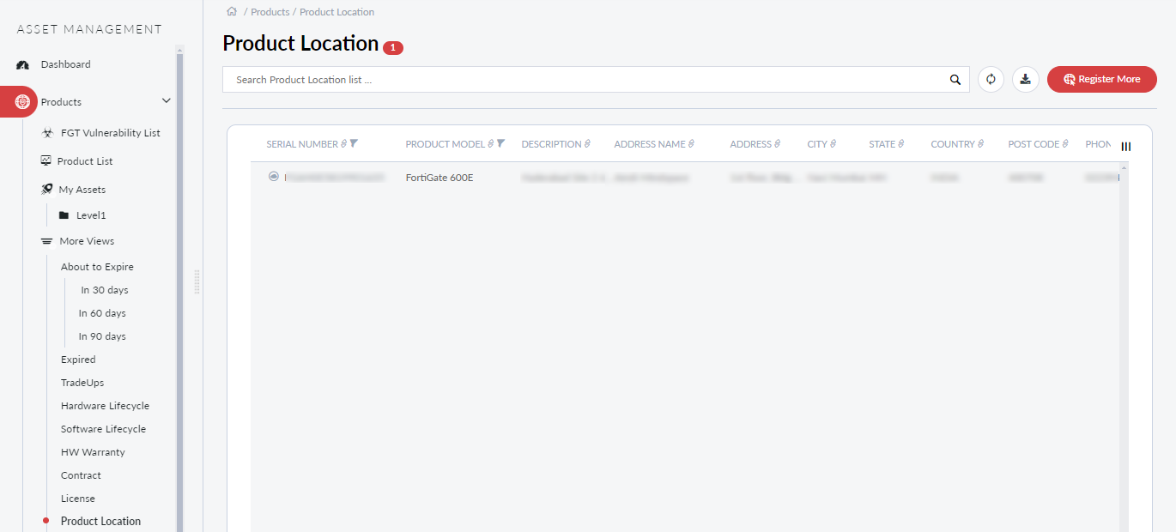The image size is (1176, 532).
Task: Click the Product Model column filter icon
Action: click(500, 143)
